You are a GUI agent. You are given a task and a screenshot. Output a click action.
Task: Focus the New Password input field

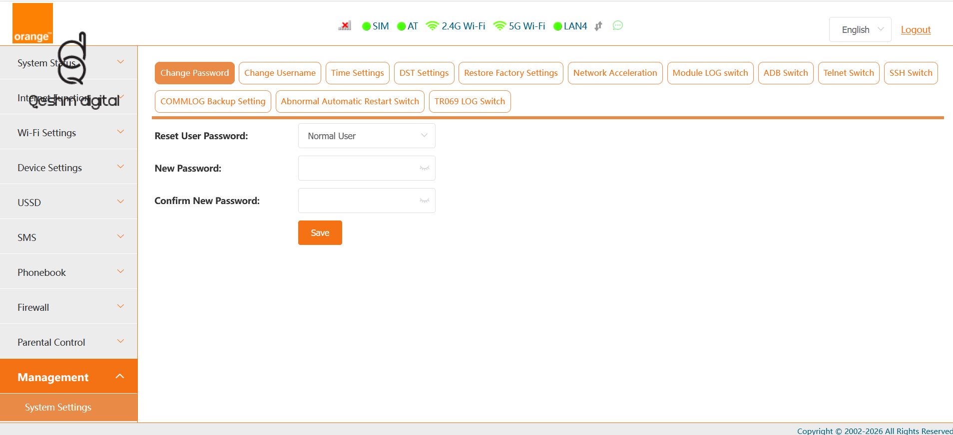[367, 168]
